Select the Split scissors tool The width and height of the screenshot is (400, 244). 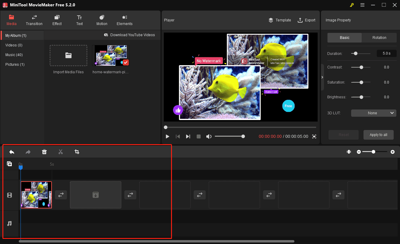click(x=61, y=152)
